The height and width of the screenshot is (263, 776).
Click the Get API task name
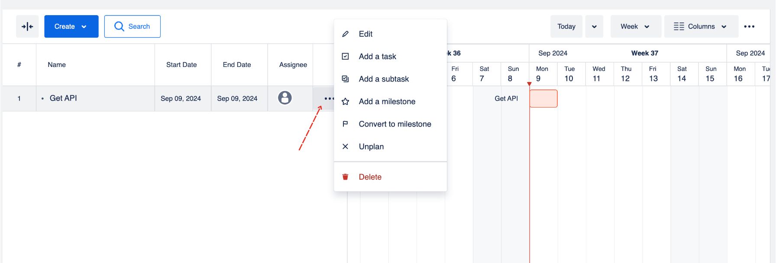pos(63,98)
